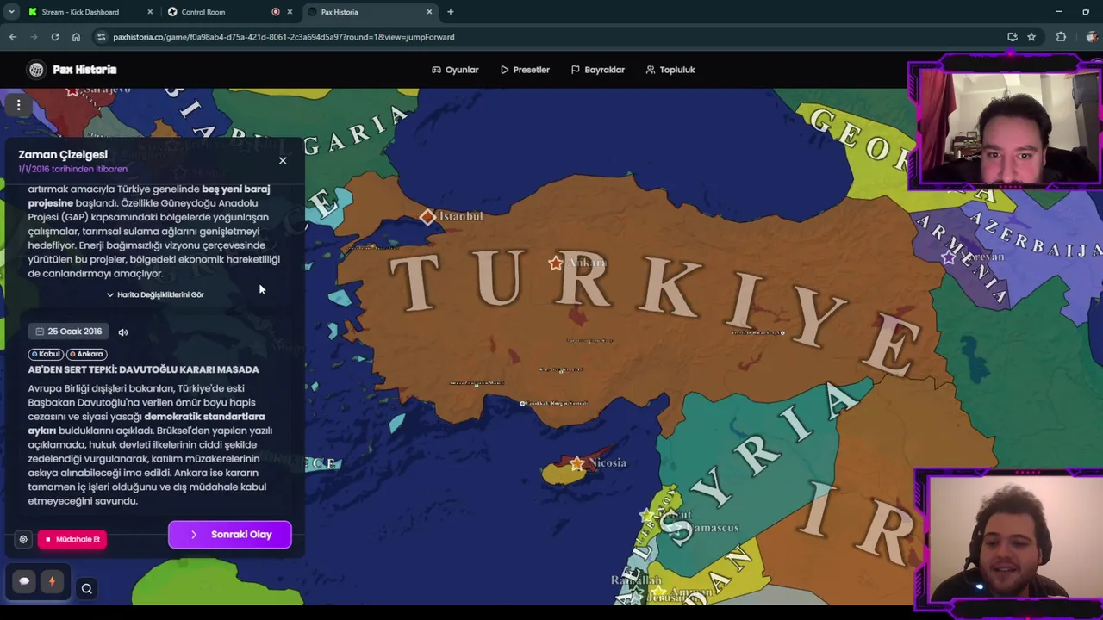Play audio for the 25 Ocak 2016 event
The height and width of the screenshot is (620, 1103).
(x=123, y=332)
